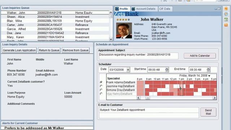The height and width of the screenshot is (130, 231).
Task: Click the scheduler horizontal scrollbar thumb
Action: pyautogui.click(x=148, y=98)
